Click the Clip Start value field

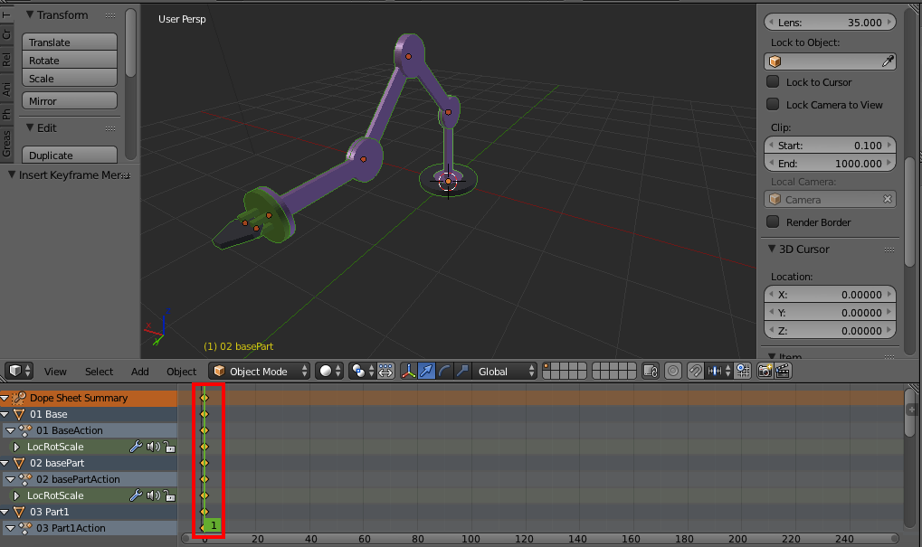[x=830, y=146]
